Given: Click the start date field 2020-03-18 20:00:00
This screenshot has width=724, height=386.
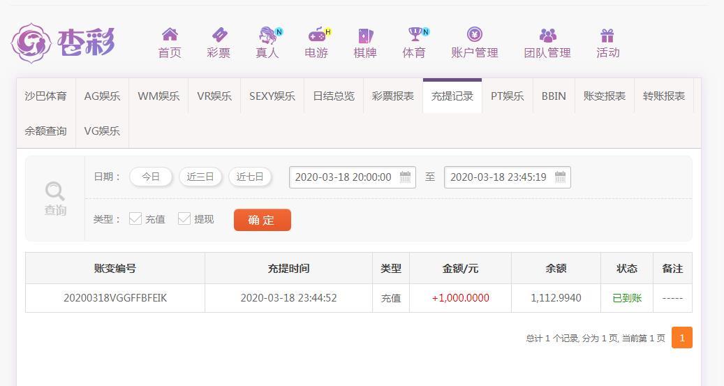Looking at the screenshot, I should [x=353, y=177].
